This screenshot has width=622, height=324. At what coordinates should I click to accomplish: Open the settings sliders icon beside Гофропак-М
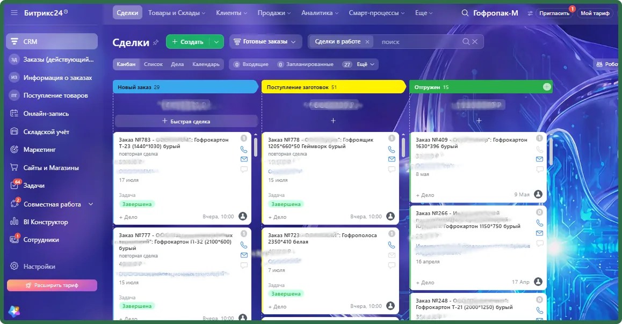pyautogui.click(x=530, y=13)
